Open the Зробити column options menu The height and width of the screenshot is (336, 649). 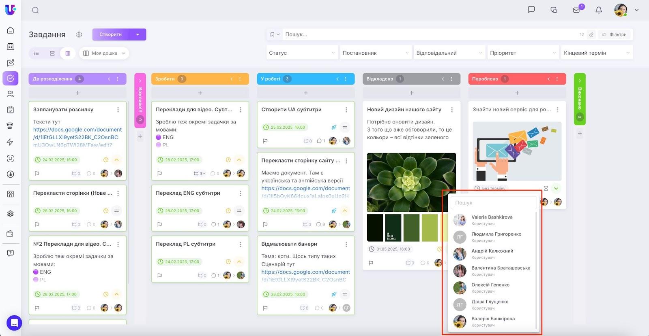[240, 79]
